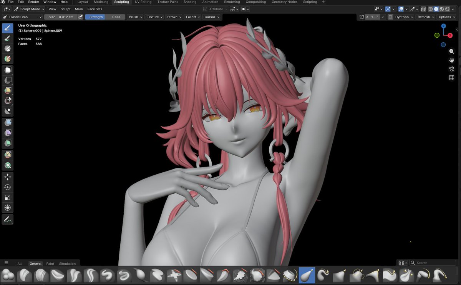
Task: Expand the Cursor dropdown
Action: point(212,17)
